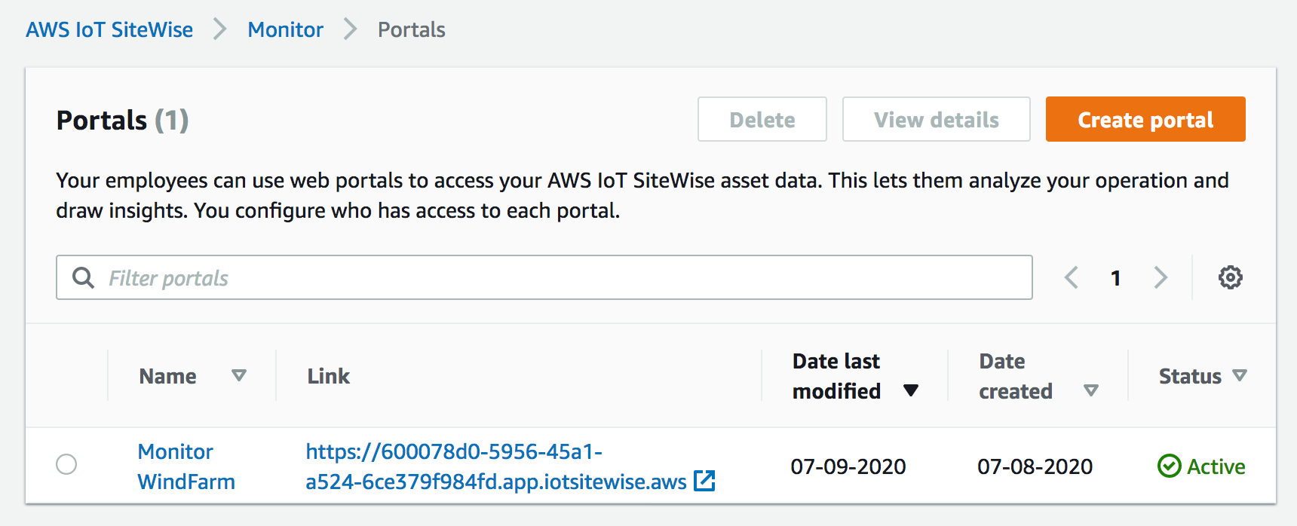Click the green Active status checkmark icon

pyautogui.click(x=1169, y=466)
